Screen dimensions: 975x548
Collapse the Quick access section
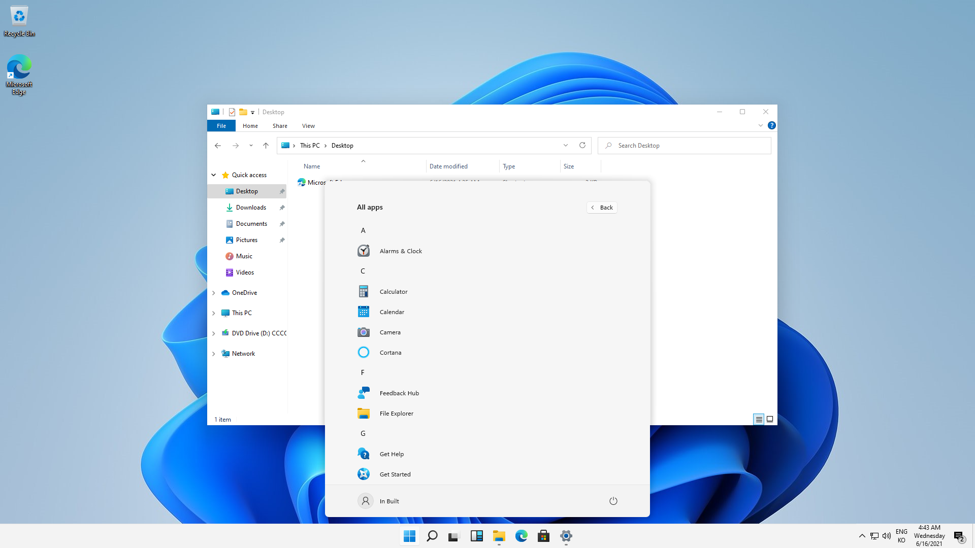click(x=214, y=175)
